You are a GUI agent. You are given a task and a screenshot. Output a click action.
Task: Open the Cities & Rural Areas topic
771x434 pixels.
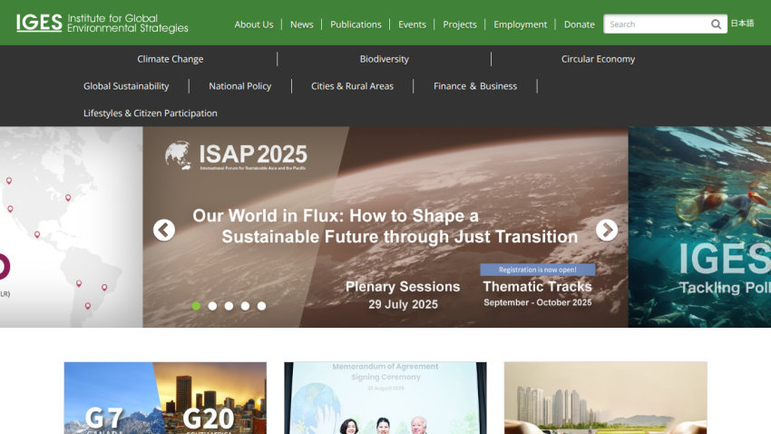coord(352,86)
